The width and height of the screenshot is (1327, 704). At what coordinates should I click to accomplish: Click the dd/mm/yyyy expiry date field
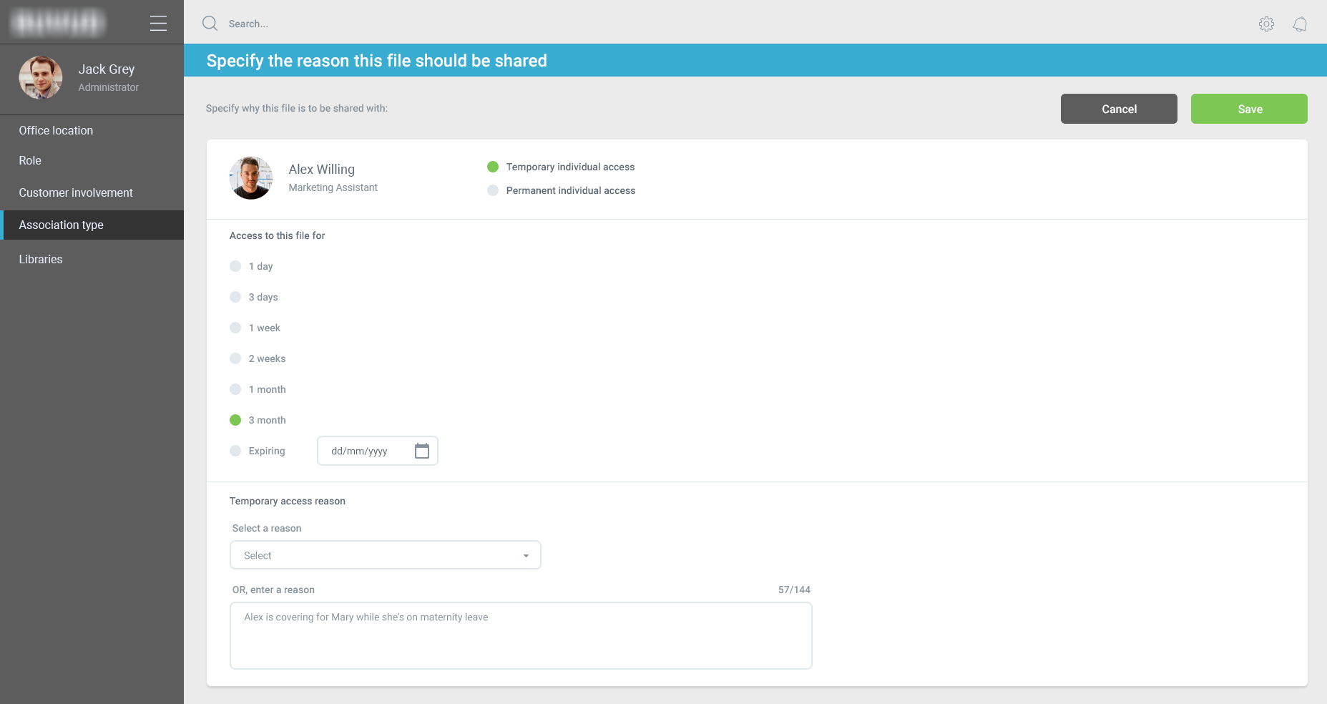(378, 451)
